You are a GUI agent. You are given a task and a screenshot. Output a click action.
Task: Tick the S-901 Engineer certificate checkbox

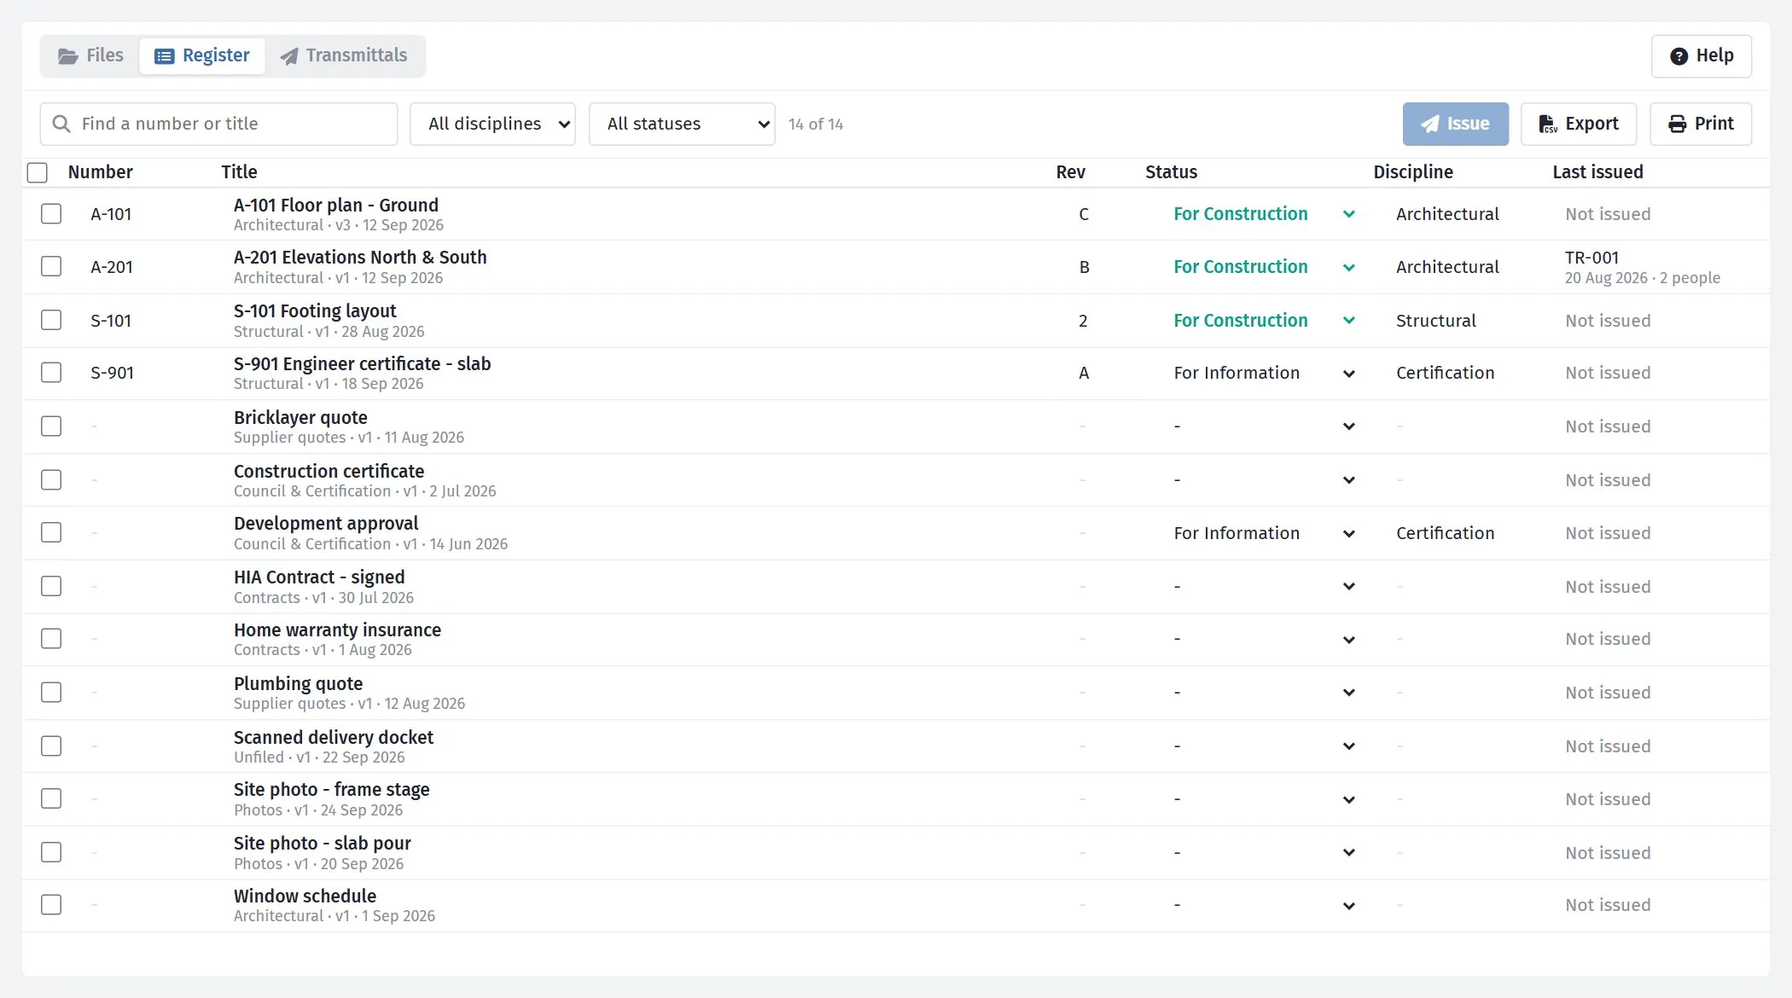[x=51, y=372]
